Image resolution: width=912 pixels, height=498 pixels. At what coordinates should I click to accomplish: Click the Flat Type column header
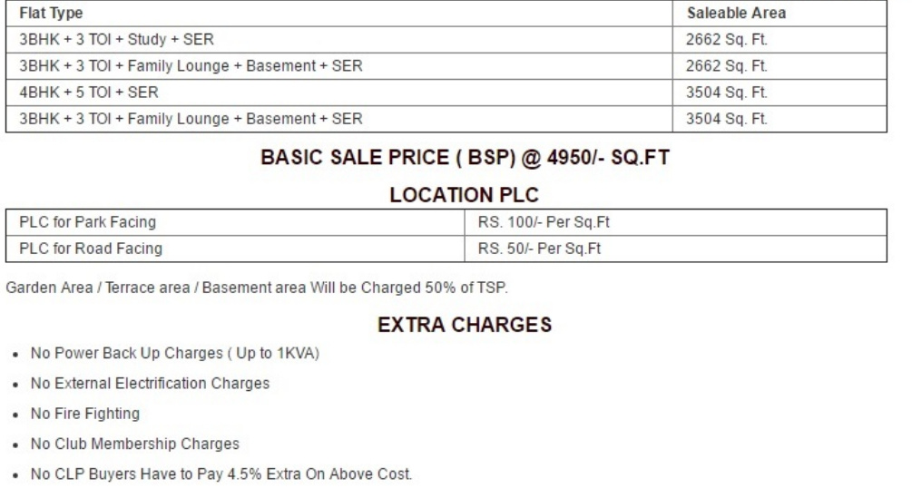click(x=45, y=15)
